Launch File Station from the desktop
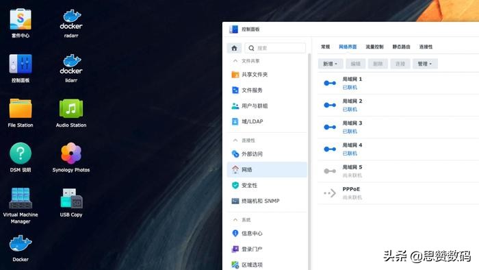Viewport: 479px width, 270px height. pyautogui.click(x=20, y=113)
